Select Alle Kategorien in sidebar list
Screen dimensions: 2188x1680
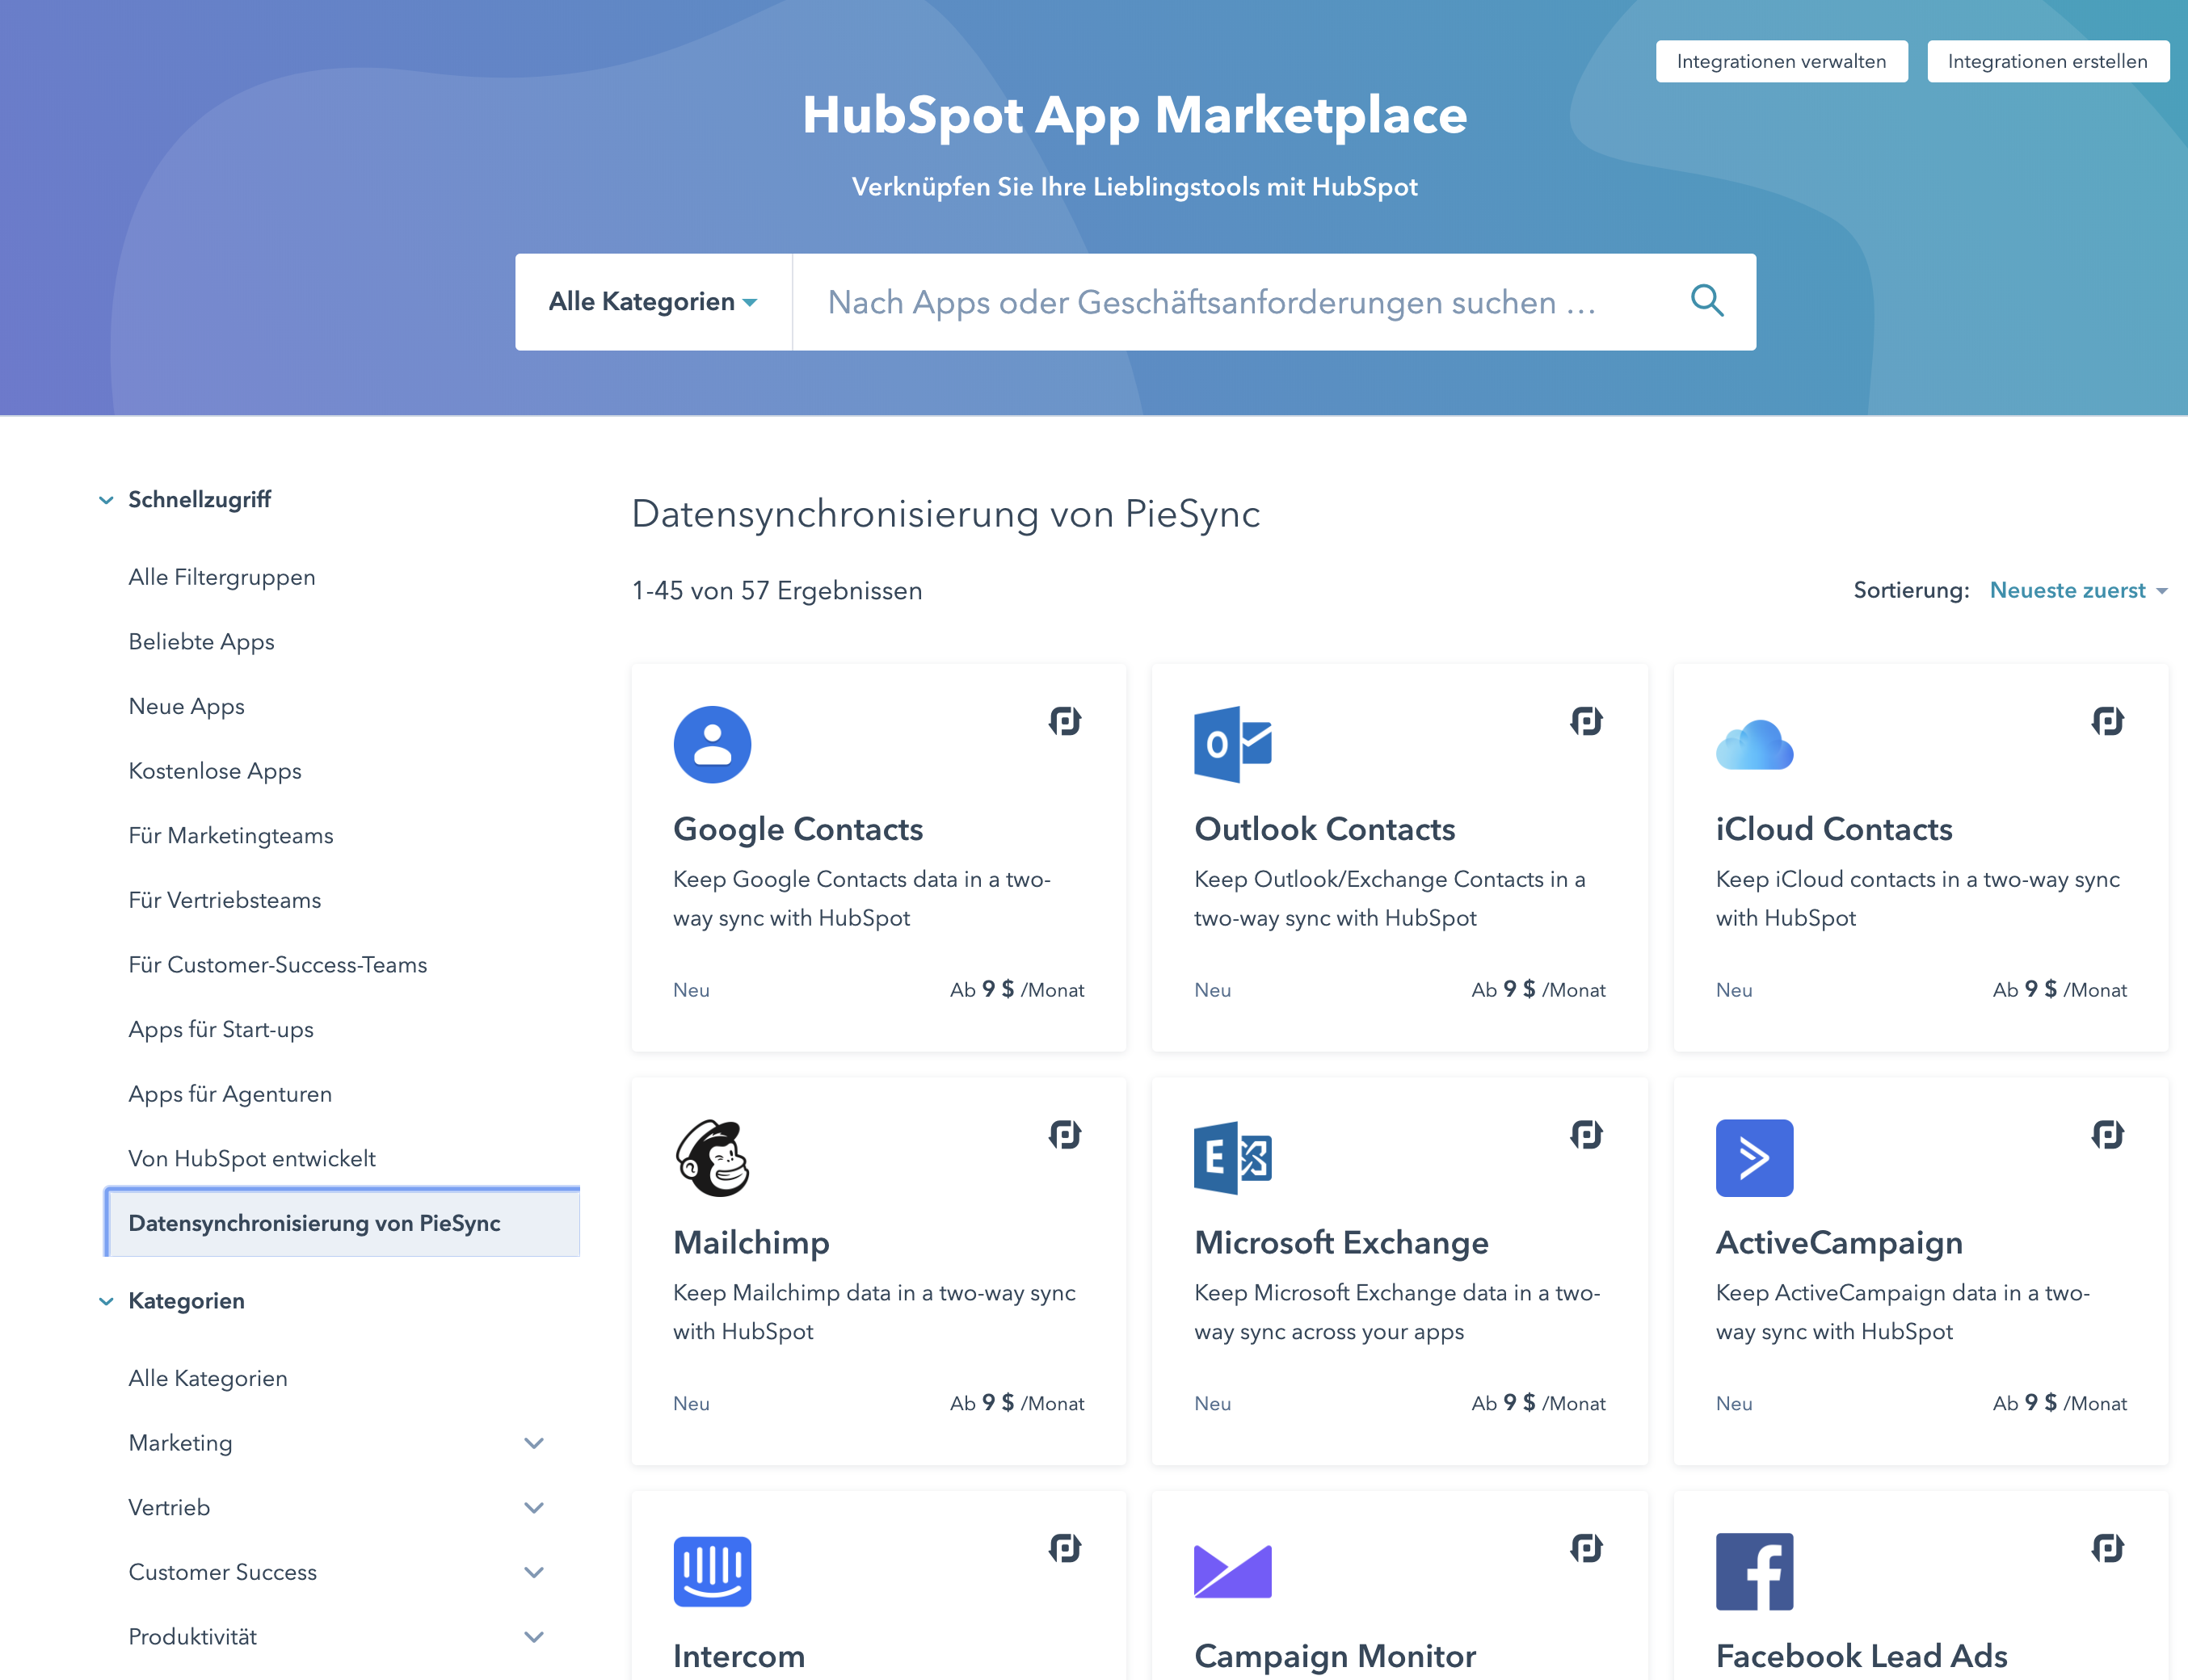click(208, 1378)
